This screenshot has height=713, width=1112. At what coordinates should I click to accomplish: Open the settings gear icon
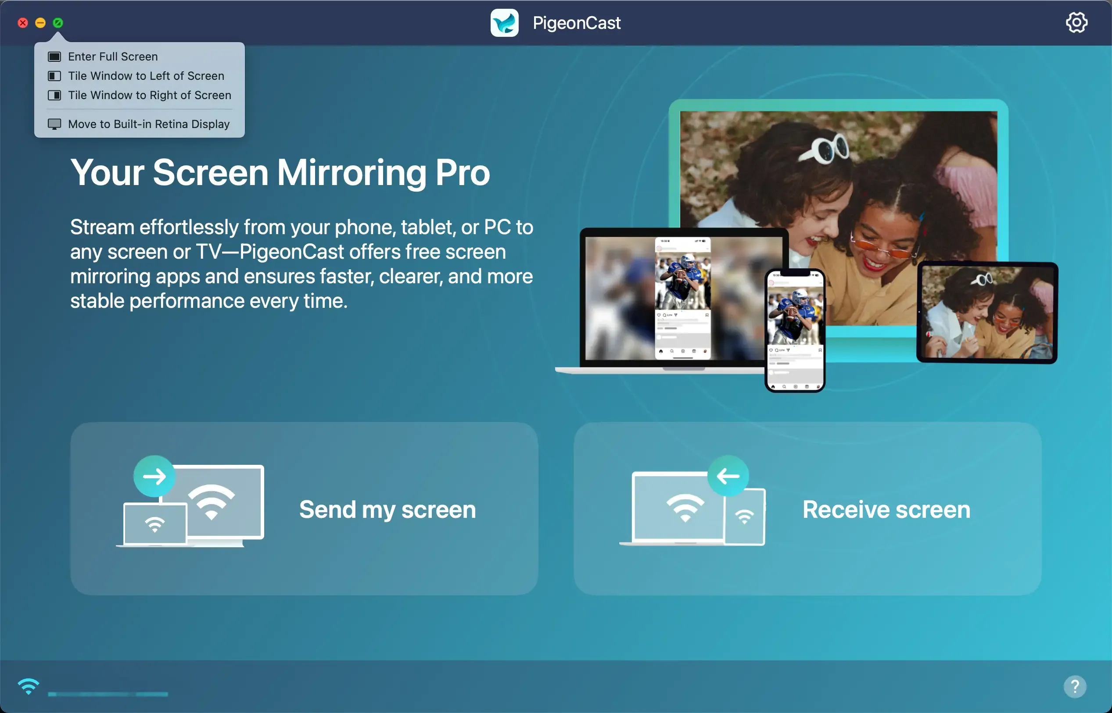[x=1076, y=22]
